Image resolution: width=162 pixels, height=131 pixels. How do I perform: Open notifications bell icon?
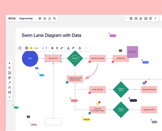[x=45, y=19]
